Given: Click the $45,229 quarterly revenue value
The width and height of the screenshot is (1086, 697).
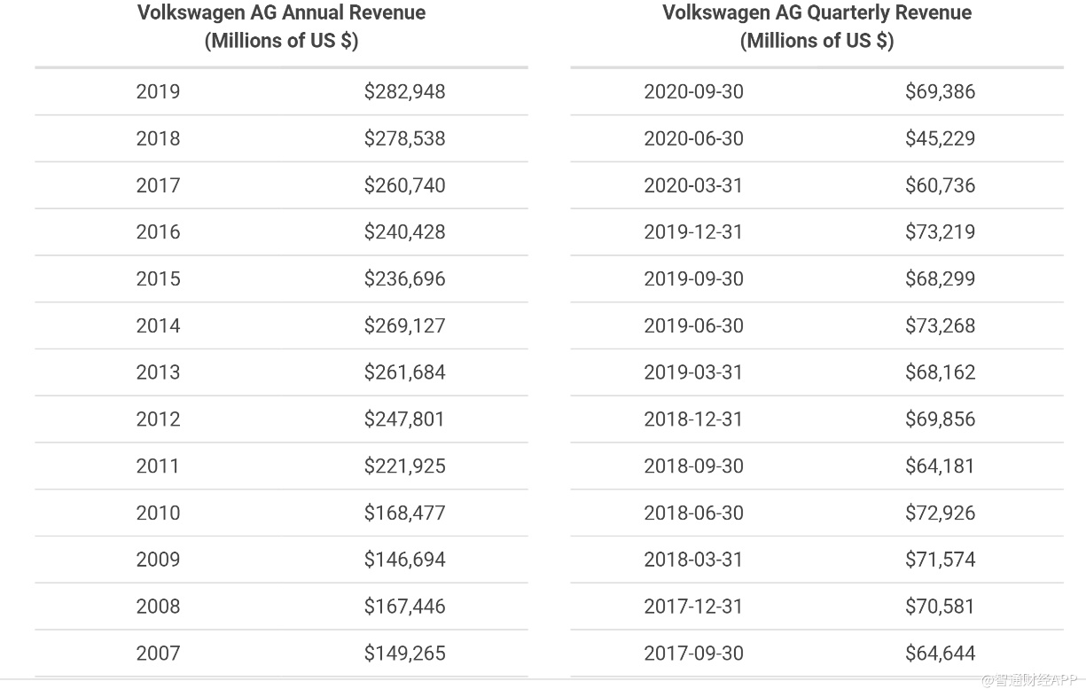Looking at the screenshot, I should coord(940,138).
